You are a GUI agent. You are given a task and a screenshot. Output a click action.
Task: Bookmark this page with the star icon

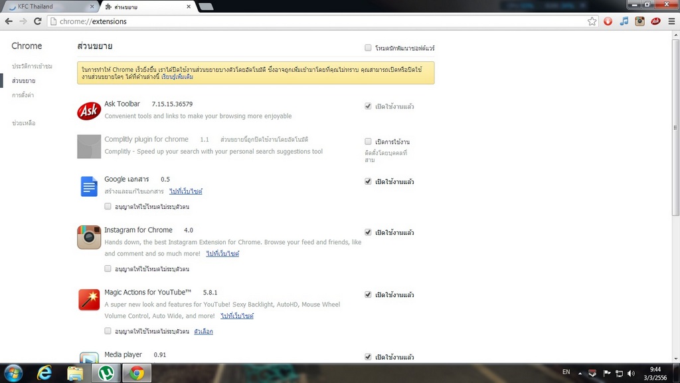point(592,21)
